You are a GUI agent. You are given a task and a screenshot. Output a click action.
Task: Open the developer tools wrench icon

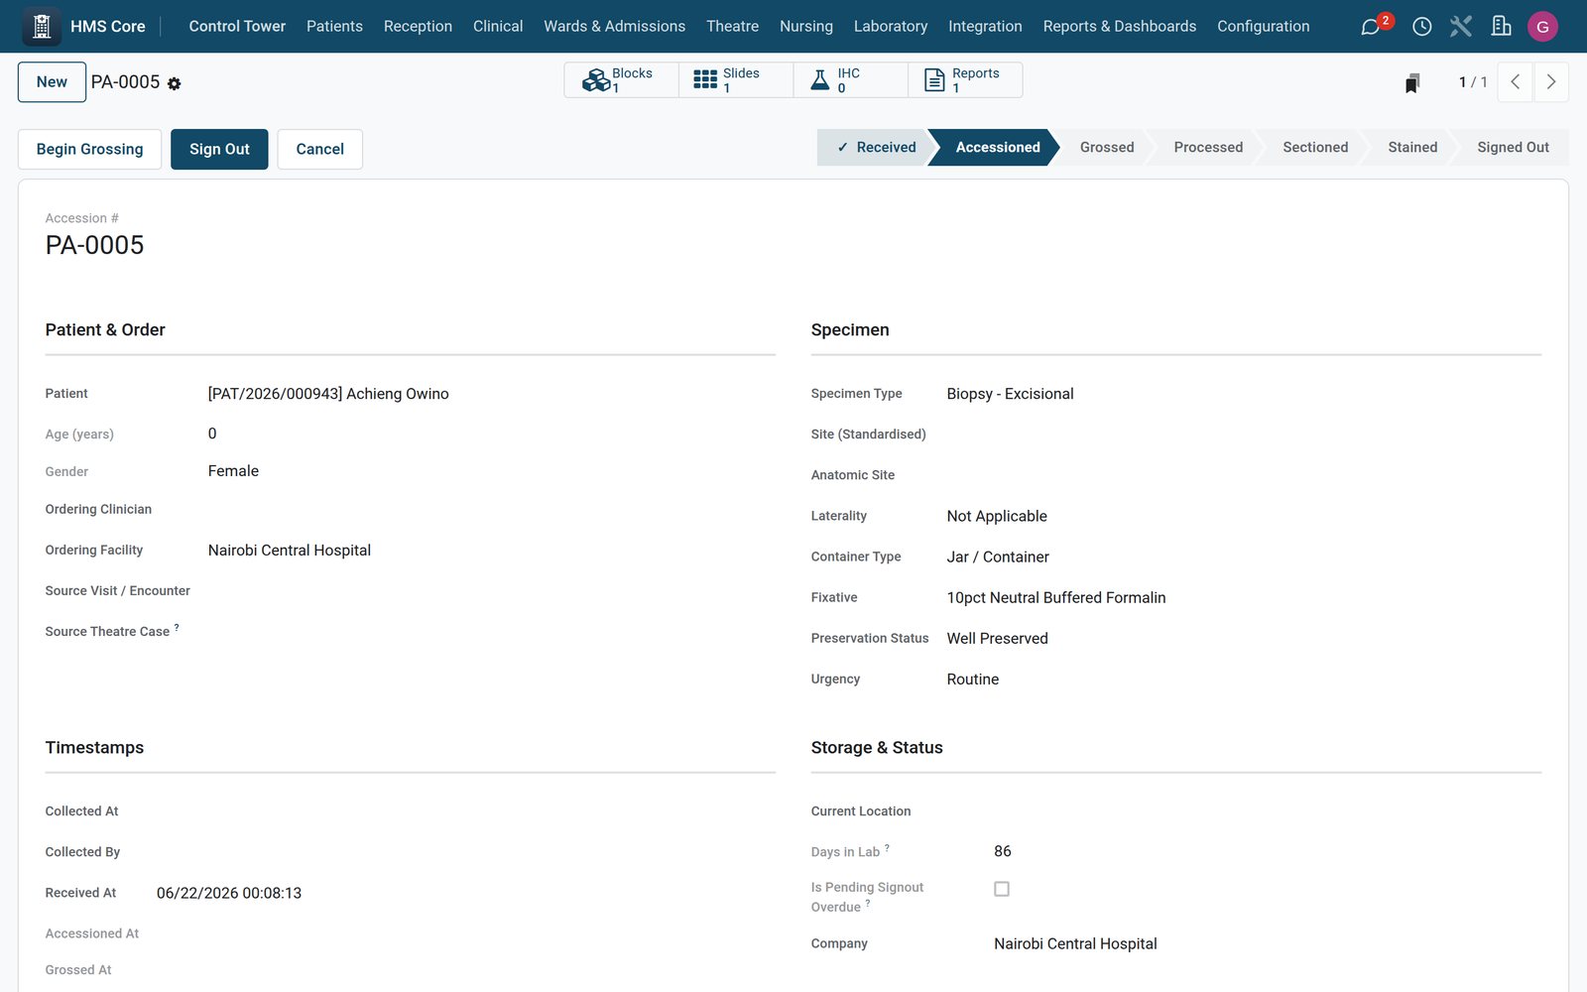click(1461, 27)
